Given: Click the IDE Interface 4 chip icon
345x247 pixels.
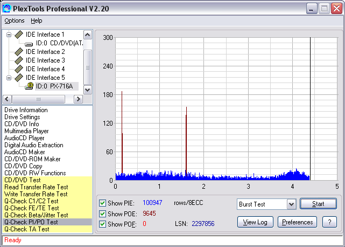Looking at the screenshot, I should 19,69.
